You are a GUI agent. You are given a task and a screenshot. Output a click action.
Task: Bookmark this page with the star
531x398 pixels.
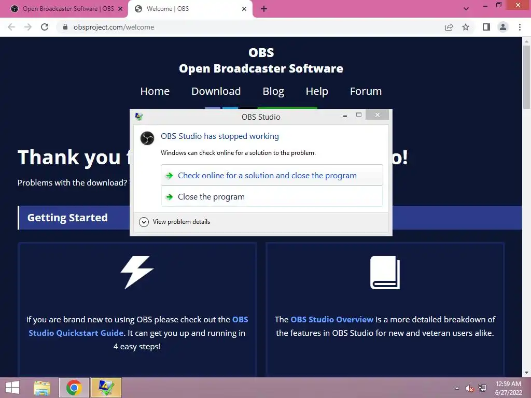(x=466, y=27)
